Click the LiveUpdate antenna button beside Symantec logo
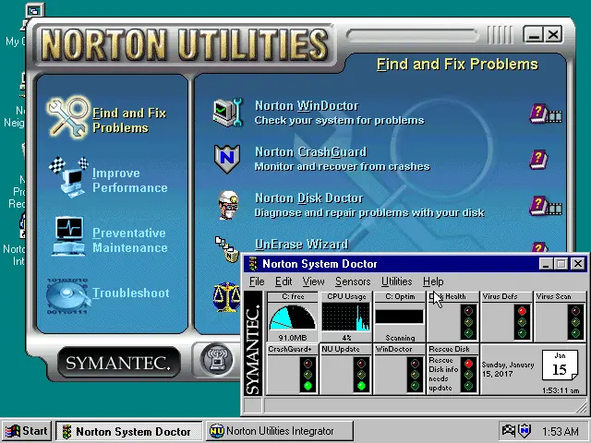591x443 pixels. coord(216,361)
